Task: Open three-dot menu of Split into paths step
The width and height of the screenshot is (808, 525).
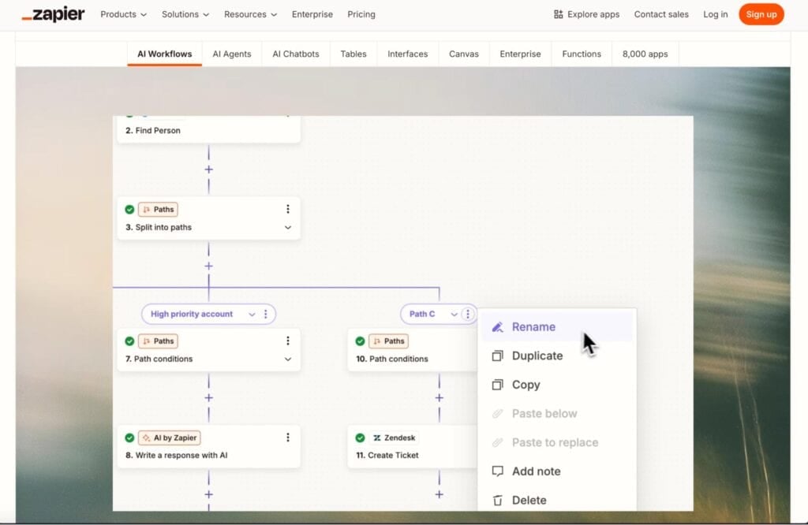Action: coord(287,209)
